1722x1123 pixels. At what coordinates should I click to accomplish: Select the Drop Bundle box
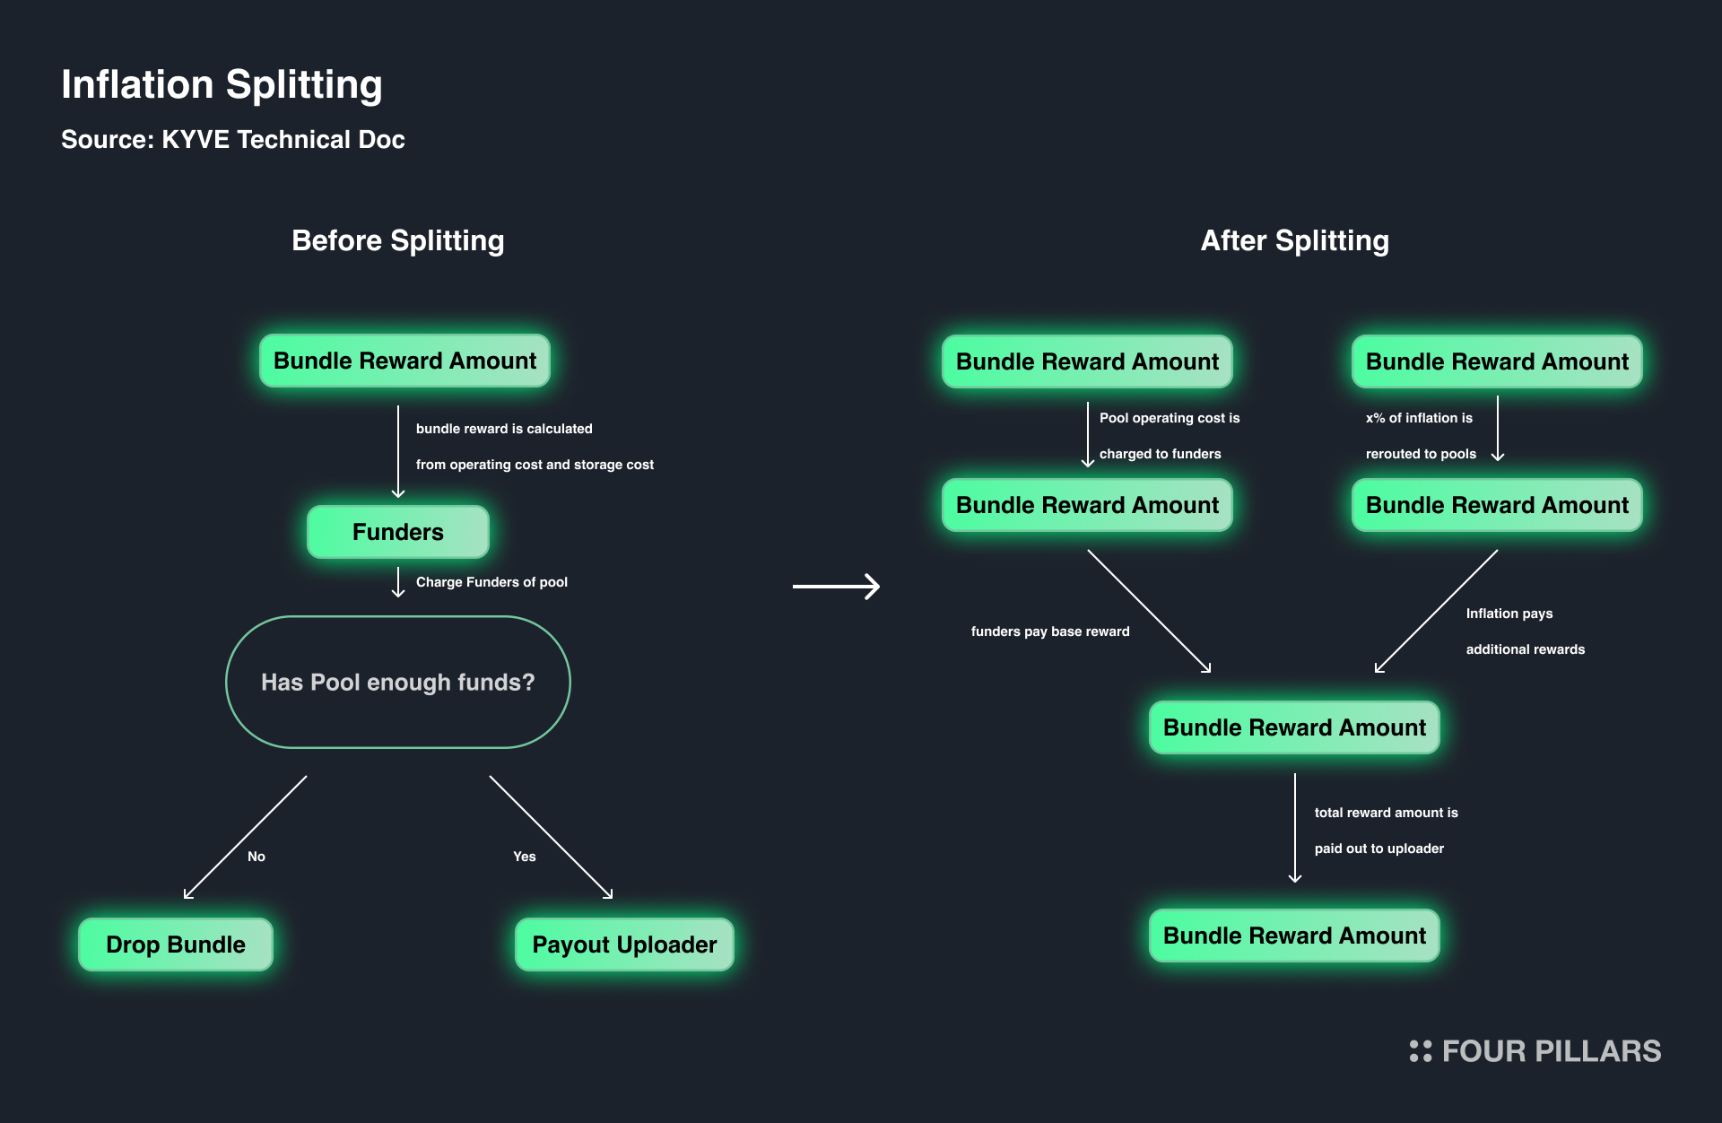click(x=176, y=945)
